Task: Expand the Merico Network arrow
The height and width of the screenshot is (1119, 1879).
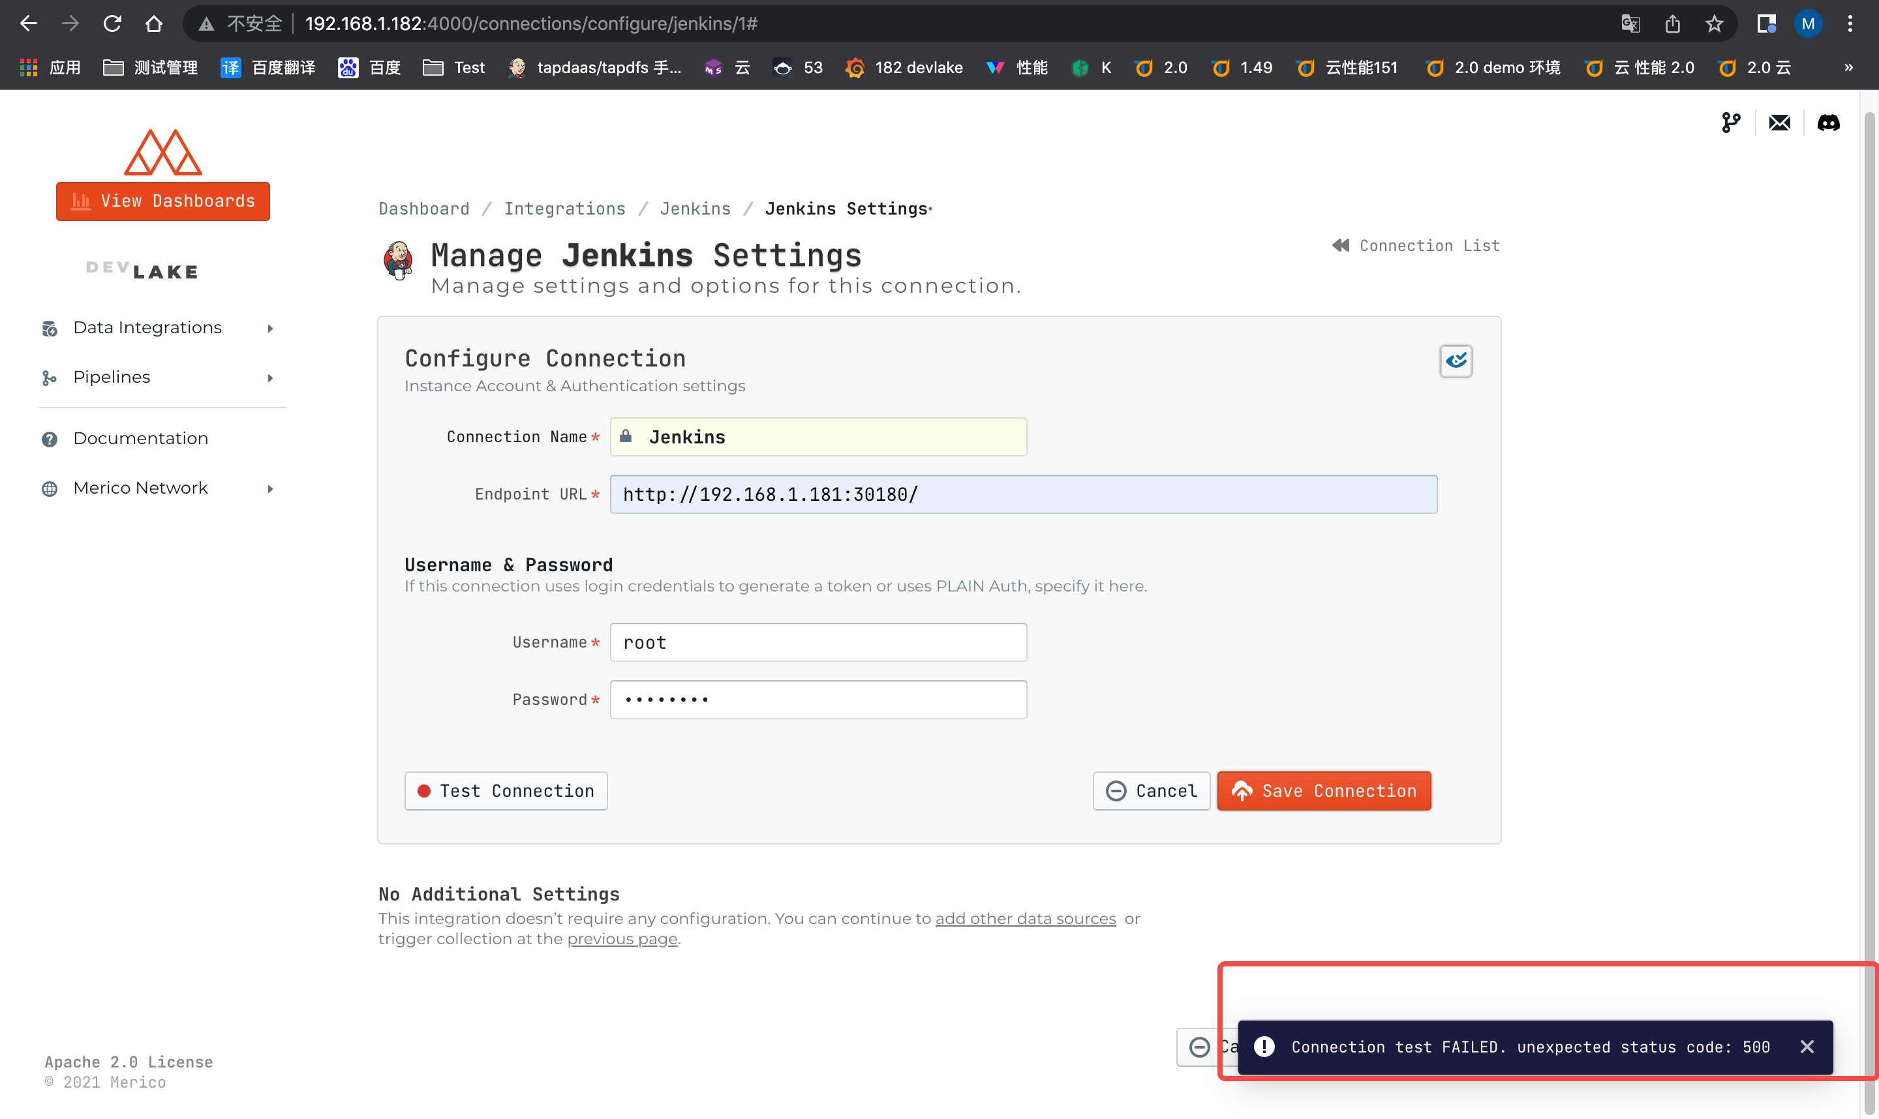Action: coord(270,488)
